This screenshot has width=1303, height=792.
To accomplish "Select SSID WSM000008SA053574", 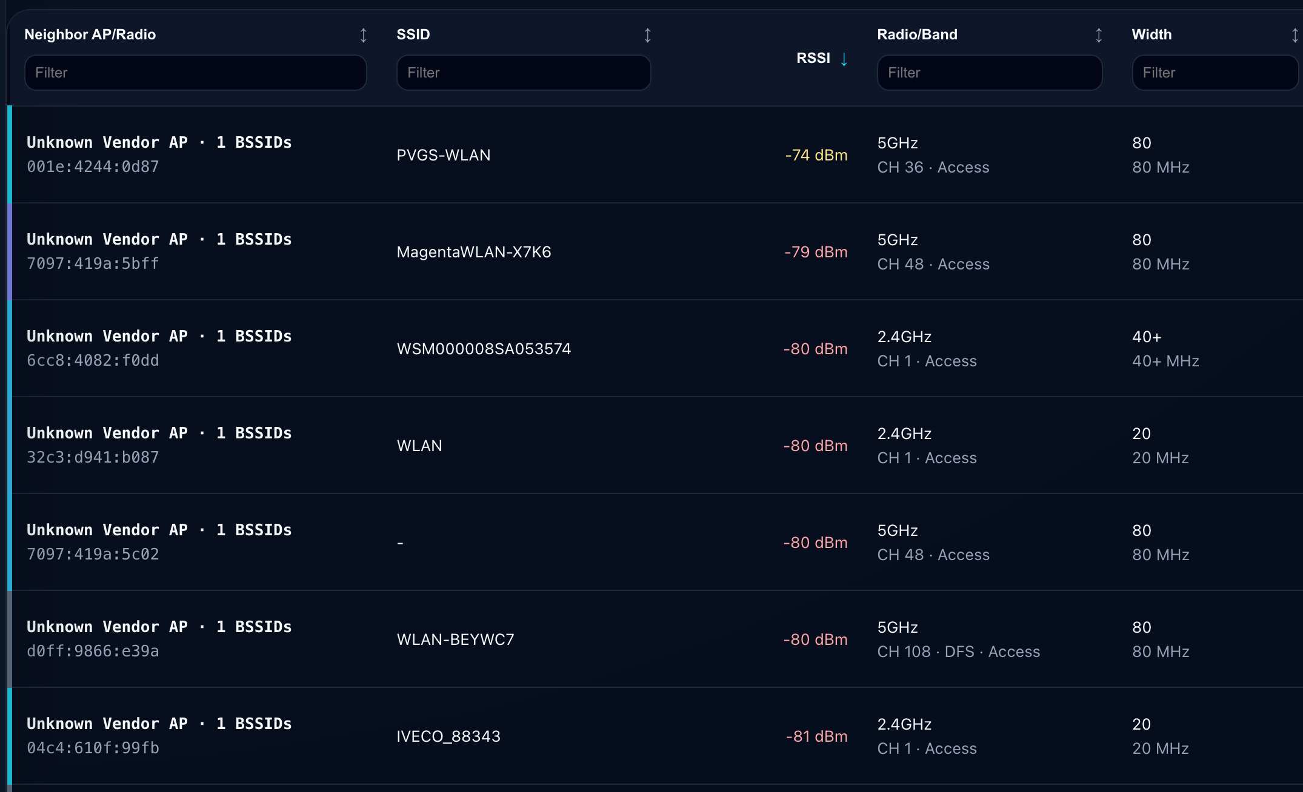I will (484, 349).
